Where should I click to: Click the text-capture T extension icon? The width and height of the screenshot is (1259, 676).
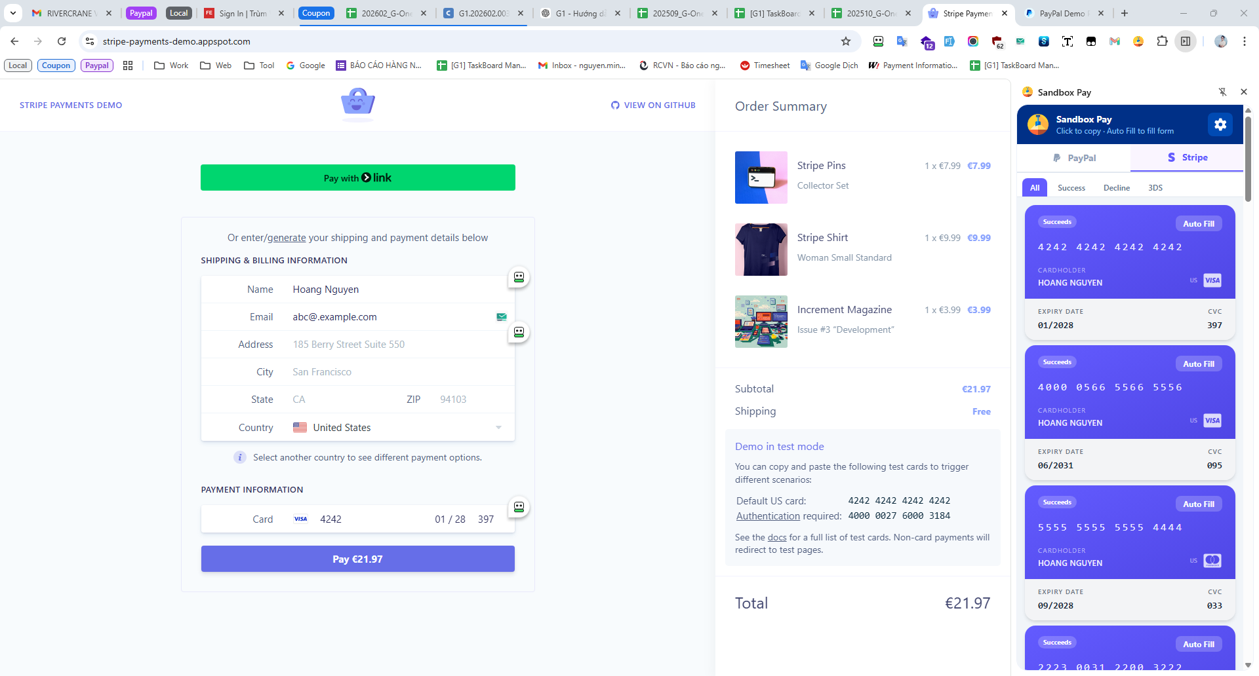(1068, 41)
